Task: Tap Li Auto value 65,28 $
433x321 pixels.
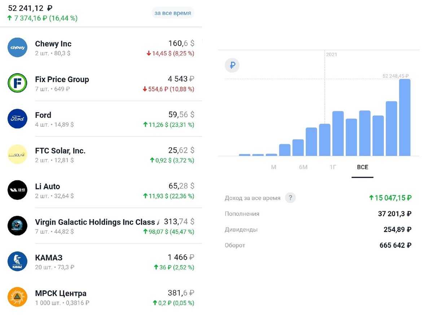Action: [x=181, y=186]
